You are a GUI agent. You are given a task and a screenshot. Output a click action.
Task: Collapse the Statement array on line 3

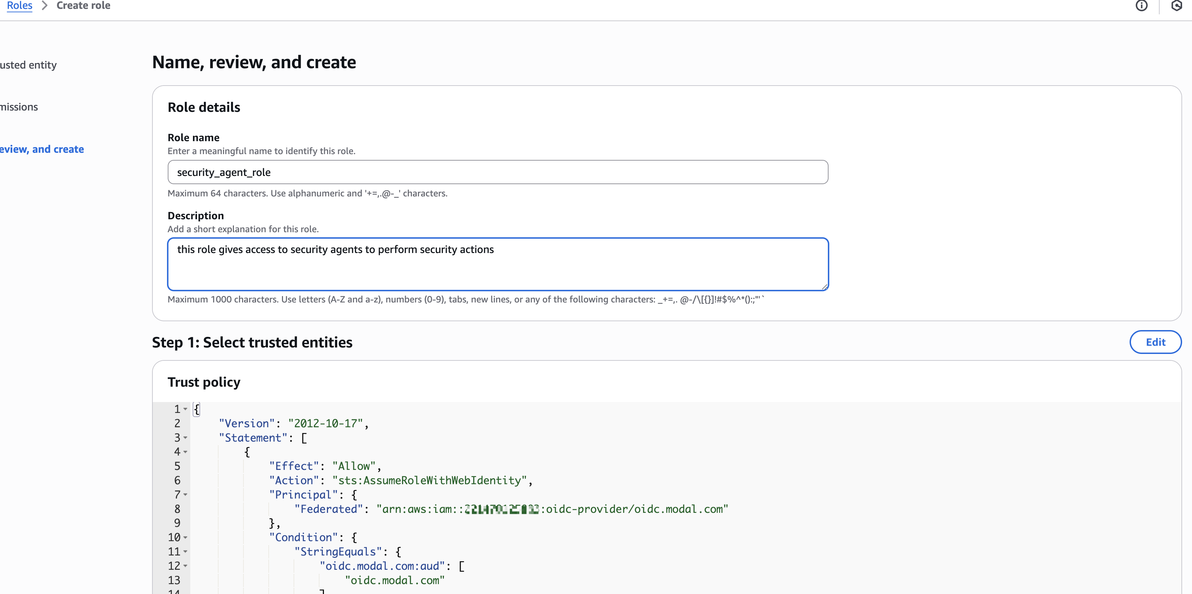tap(185, 437)
